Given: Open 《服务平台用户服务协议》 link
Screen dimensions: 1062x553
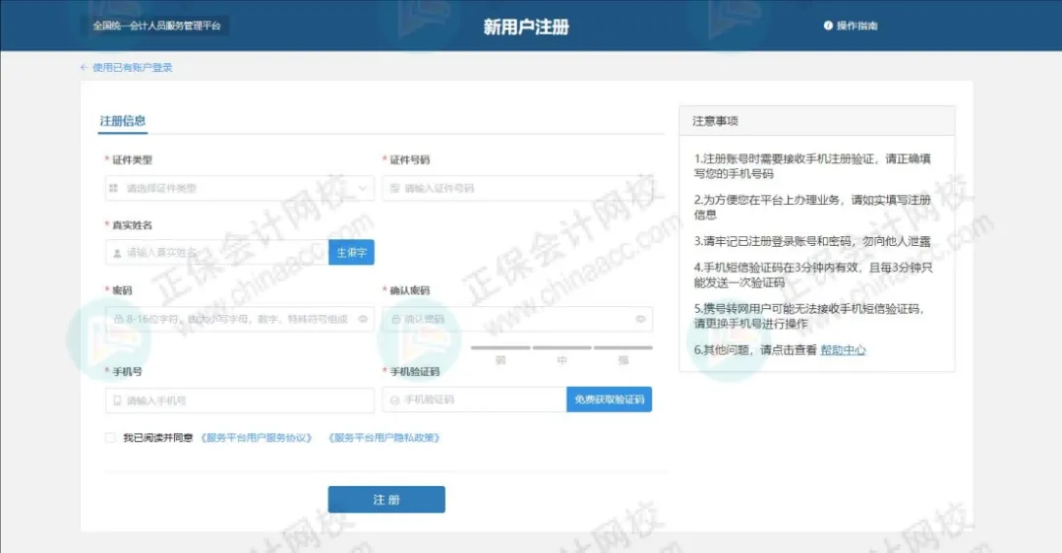Looking at the screenshot, I should tap(256, 438).
